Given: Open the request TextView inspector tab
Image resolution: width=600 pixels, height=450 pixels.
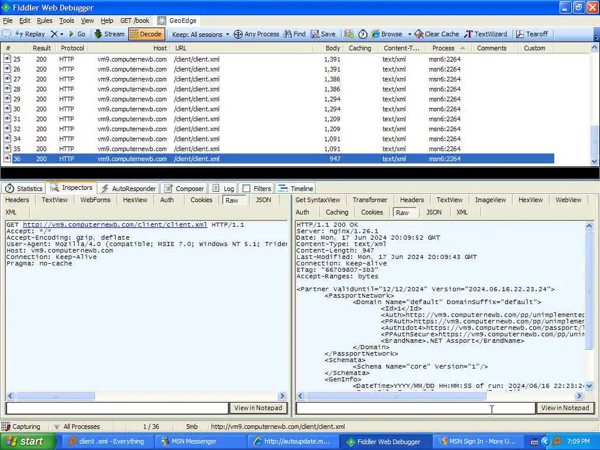Looking at the screenshot, I should 54,200.
